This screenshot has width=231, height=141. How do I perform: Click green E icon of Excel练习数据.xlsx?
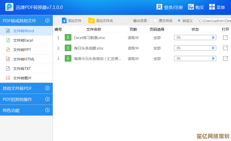coord(68,37)
